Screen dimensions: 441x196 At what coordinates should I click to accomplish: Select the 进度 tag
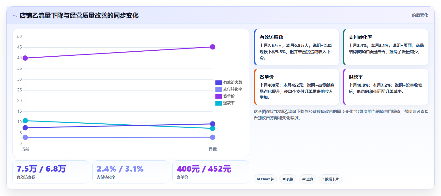pyautogui.click(x=308, y=179)
